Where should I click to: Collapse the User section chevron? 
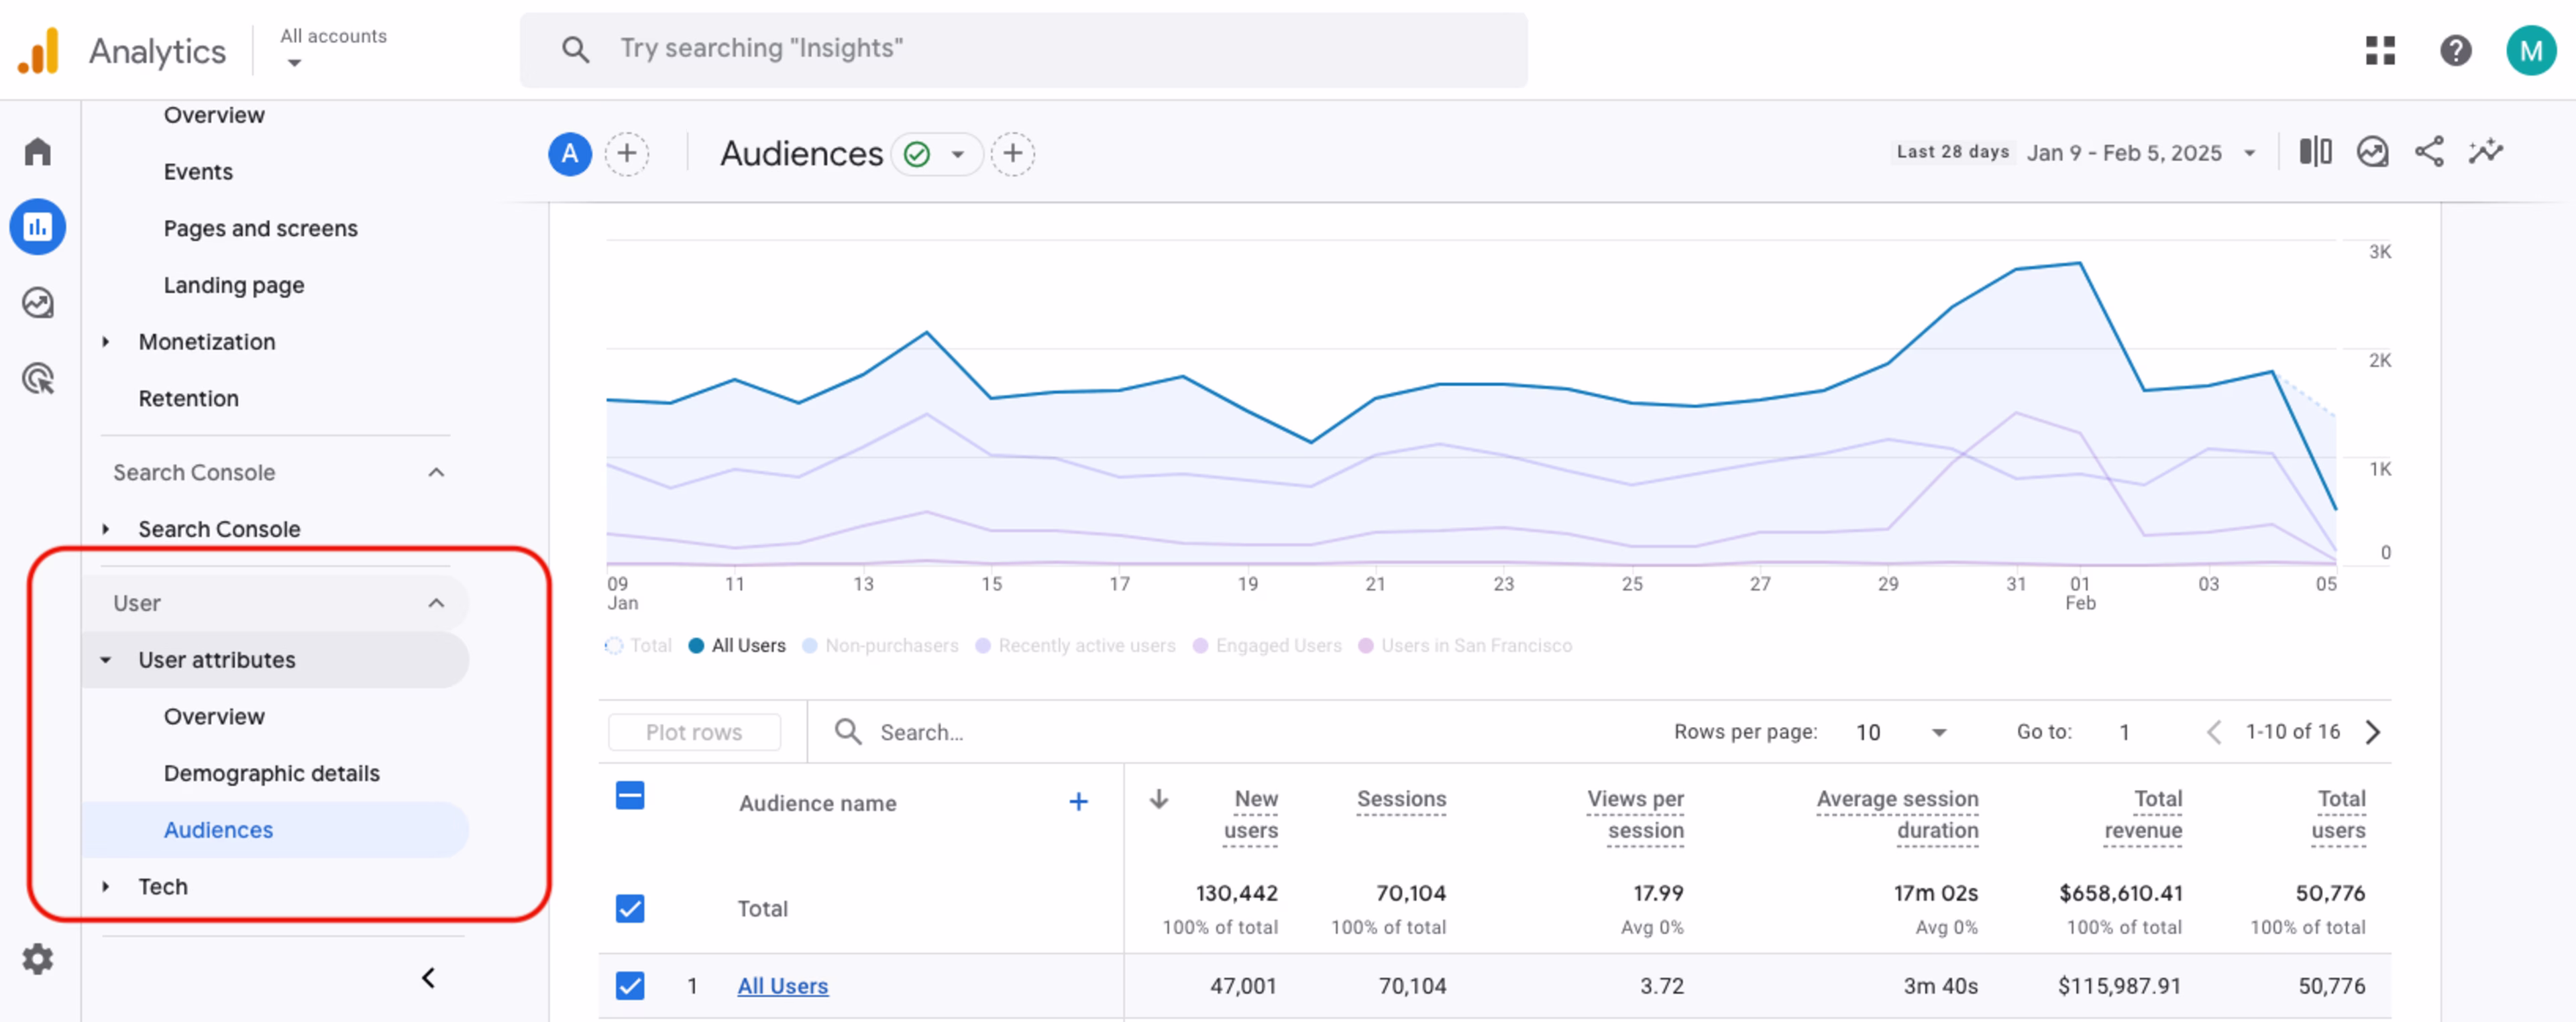click(436, 603)
